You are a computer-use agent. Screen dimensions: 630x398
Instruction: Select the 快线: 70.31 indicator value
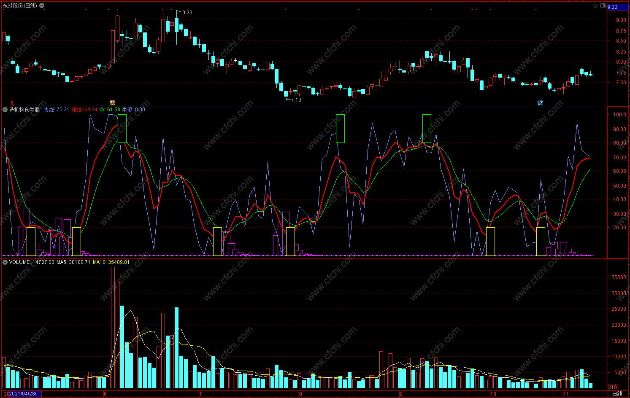(x=57, y=110)
